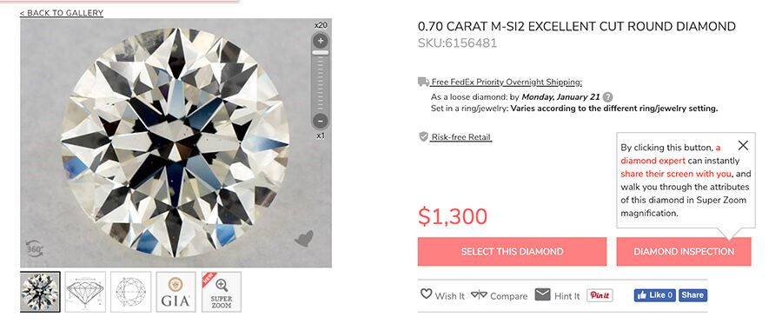Zoom in with the plus icon
The width and height of the screenshot is (782, 330).
click(x=321, y=40)
